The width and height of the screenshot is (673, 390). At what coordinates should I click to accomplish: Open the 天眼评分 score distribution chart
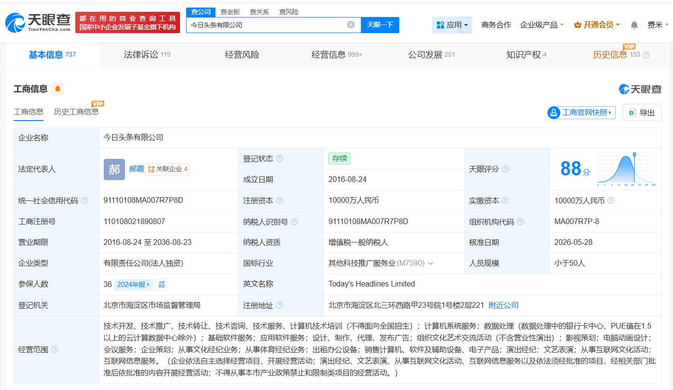click(625, 169)
